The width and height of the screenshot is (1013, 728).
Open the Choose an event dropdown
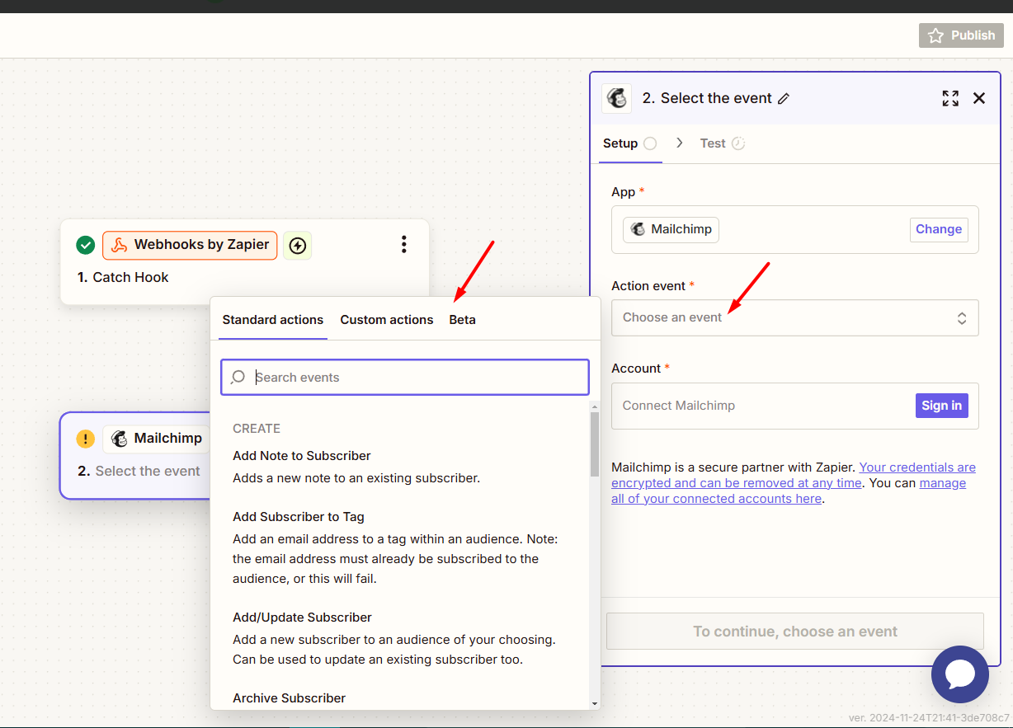794,317
